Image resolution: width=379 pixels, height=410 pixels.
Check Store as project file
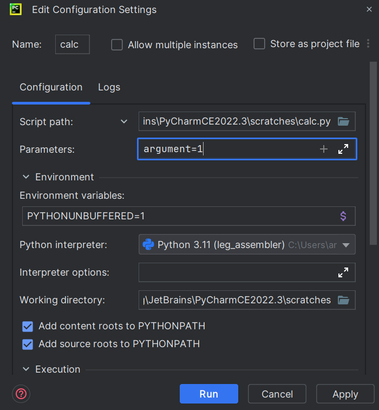[x=259, y=44]
